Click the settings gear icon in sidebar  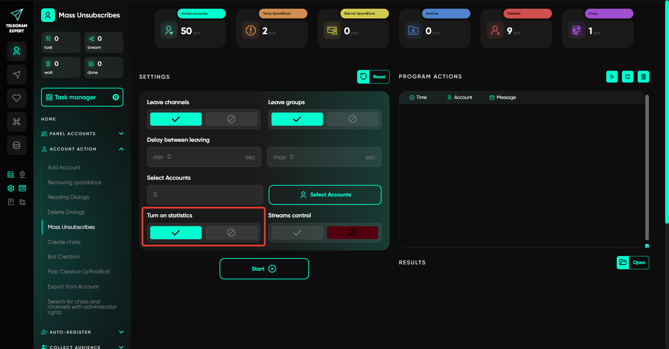(x=11, y=188)
